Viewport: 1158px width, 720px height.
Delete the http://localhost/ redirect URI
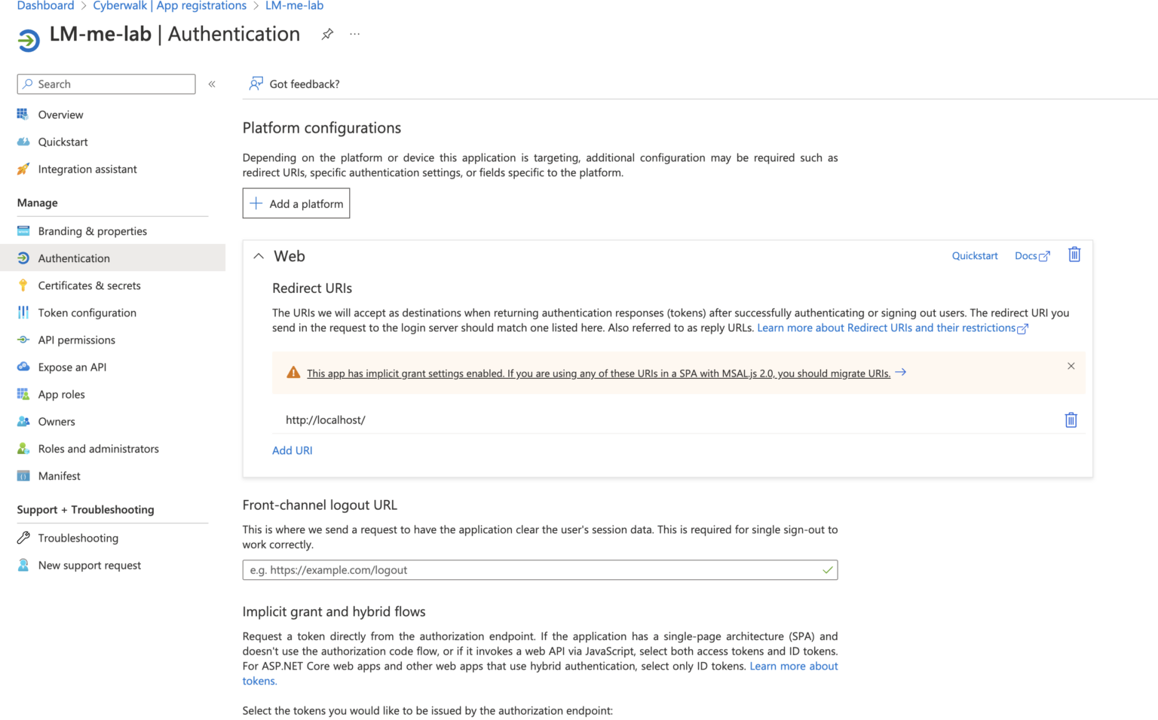pos(1071,419)
